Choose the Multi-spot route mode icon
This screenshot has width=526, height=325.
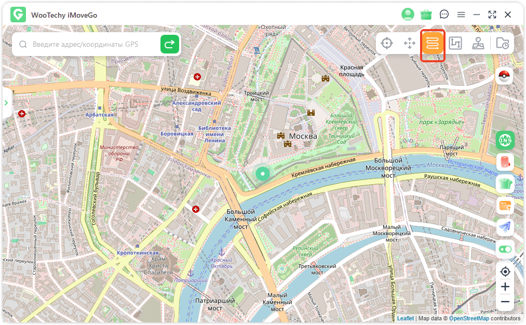coord(455,44)
